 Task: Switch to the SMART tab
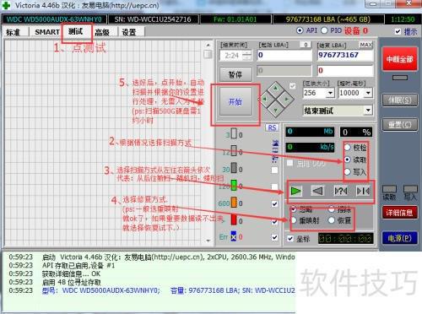(46, 32)
